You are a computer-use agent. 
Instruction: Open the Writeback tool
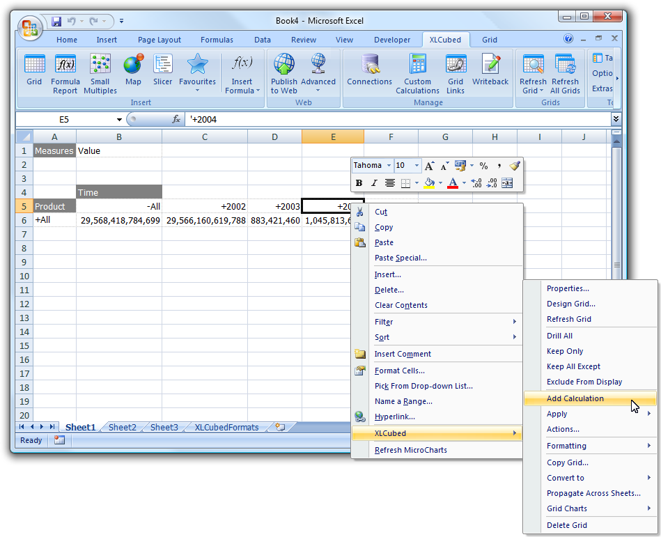tap(490, 70)
